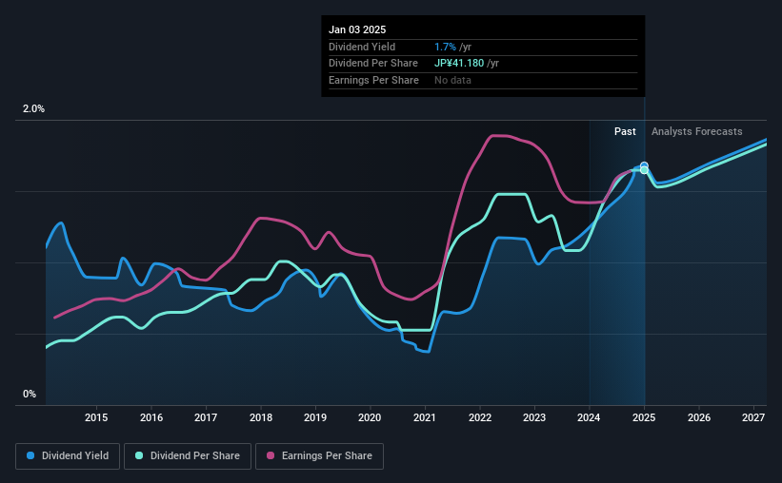Click the No data earnings value
The image size is (782, 483).
[x=452, y=80]
